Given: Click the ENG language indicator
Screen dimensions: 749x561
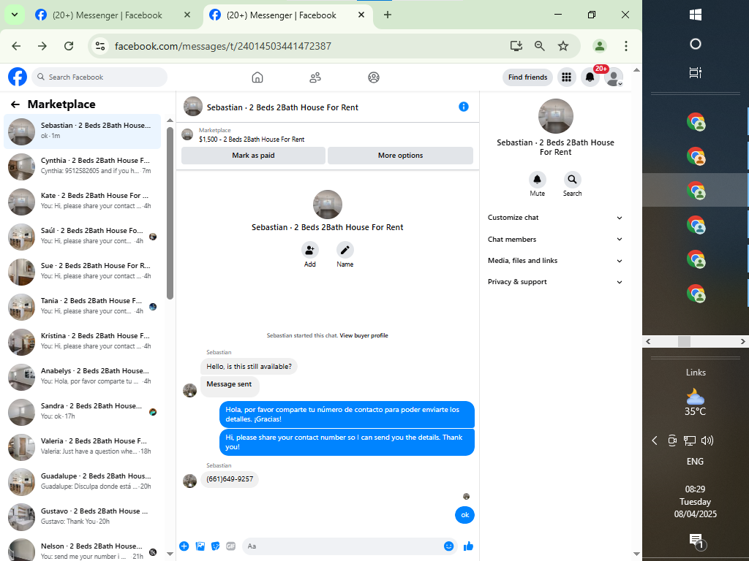Looking at the screenshot, I should (x=695, y=462).
